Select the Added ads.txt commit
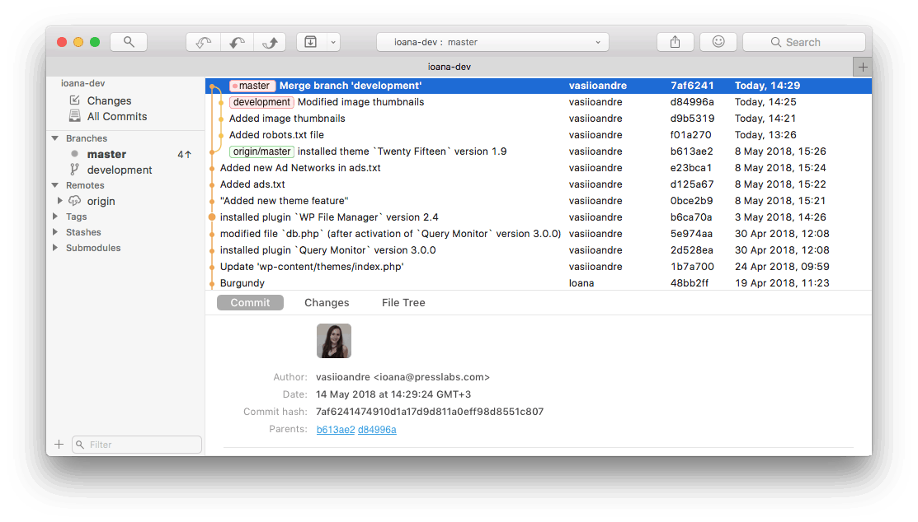 click(x=539, y=184)
